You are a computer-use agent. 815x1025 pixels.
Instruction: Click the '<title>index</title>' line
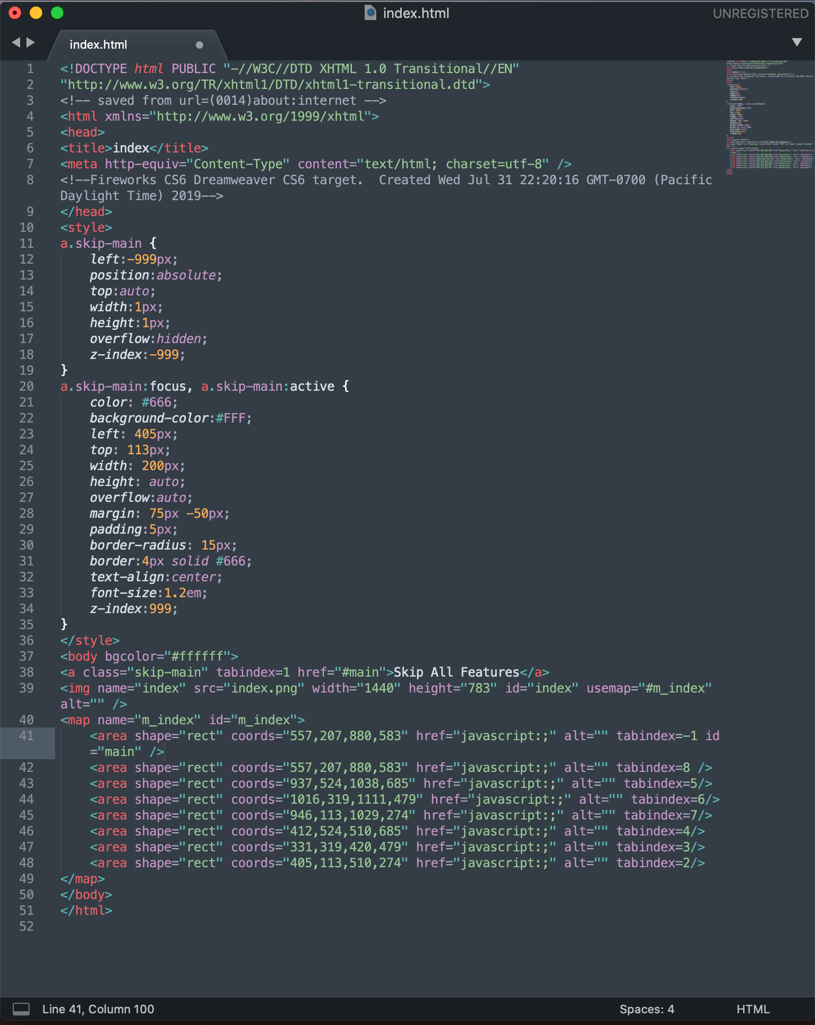[134, 148]
